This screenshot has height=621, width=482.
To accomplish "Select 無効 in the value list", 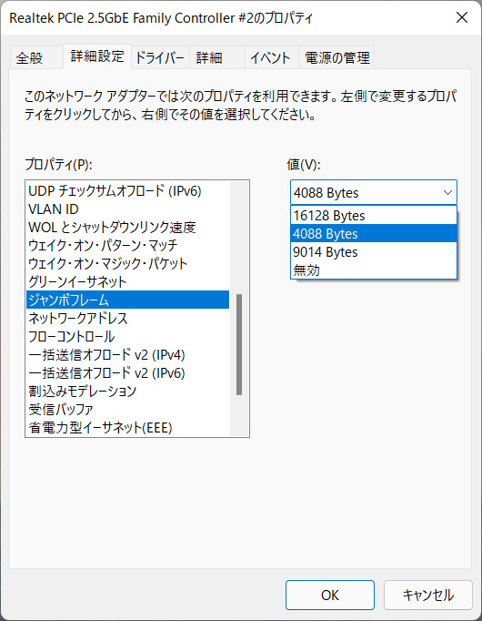I will (374, 270).
